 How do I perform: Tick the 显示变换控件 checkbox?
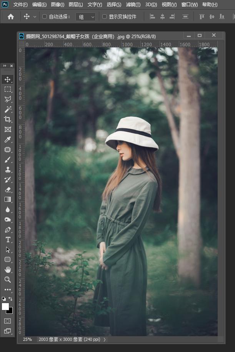pos(104,17)
